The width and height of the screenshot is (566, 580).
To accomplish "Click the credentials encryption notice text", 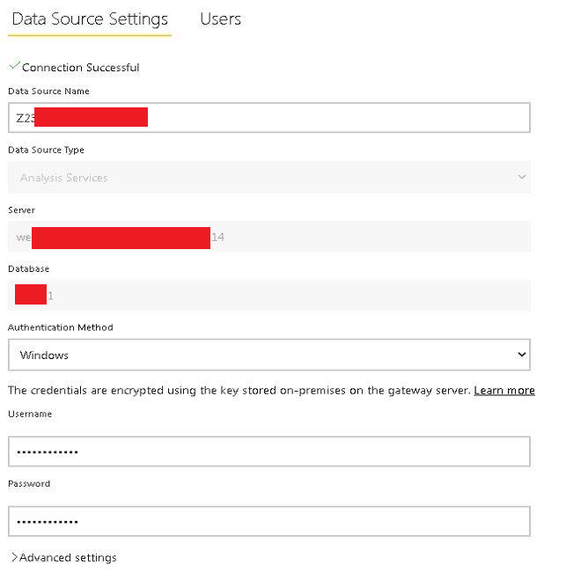I will 239,390.
